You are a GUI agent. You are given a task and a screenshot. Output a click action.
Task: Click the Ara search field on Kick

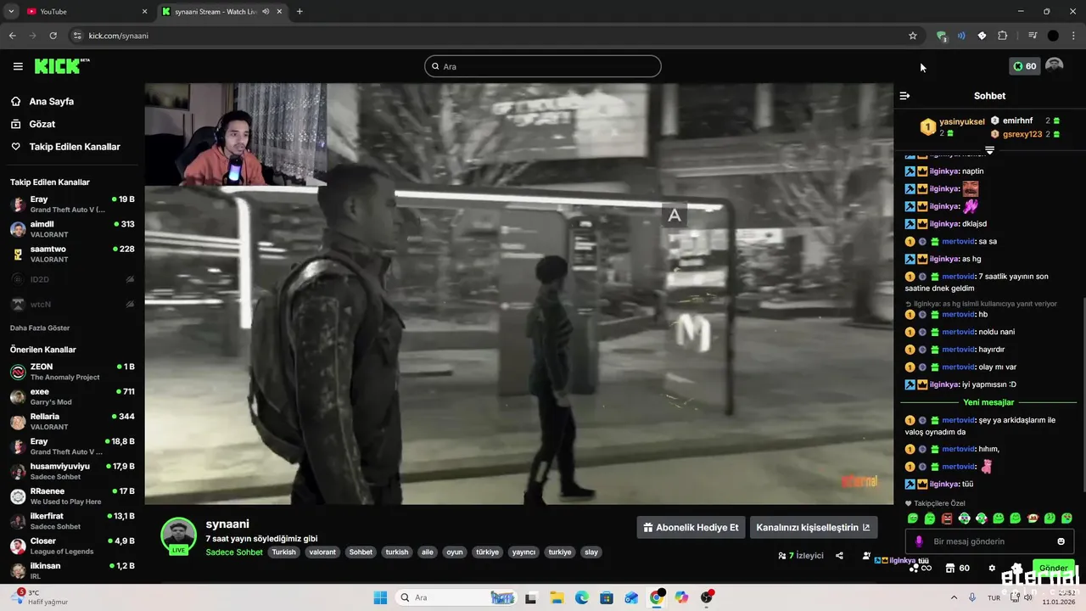coord(543,66)
